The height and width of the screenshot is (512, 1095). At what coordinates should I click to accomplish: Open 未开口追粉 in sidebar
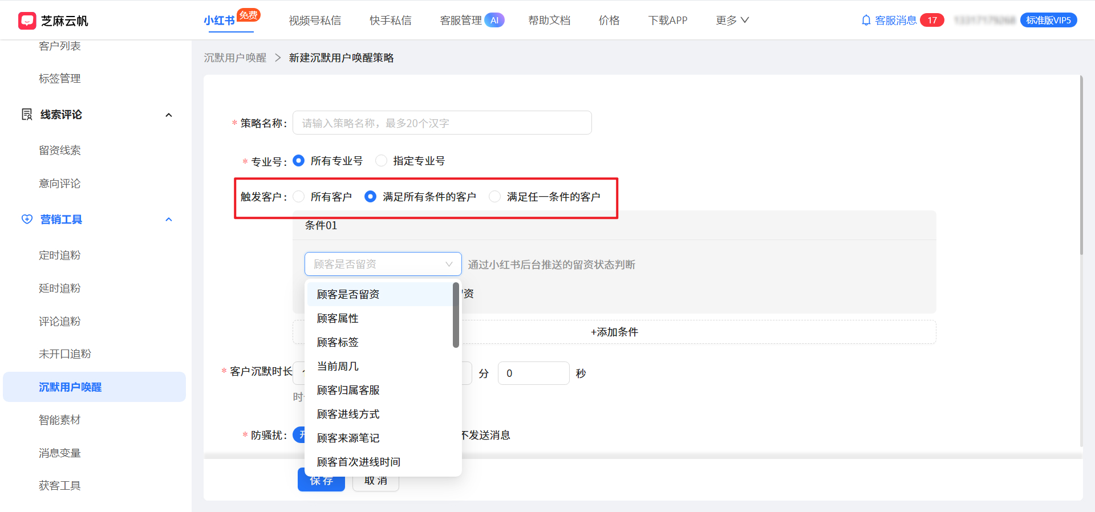(65, 354)
